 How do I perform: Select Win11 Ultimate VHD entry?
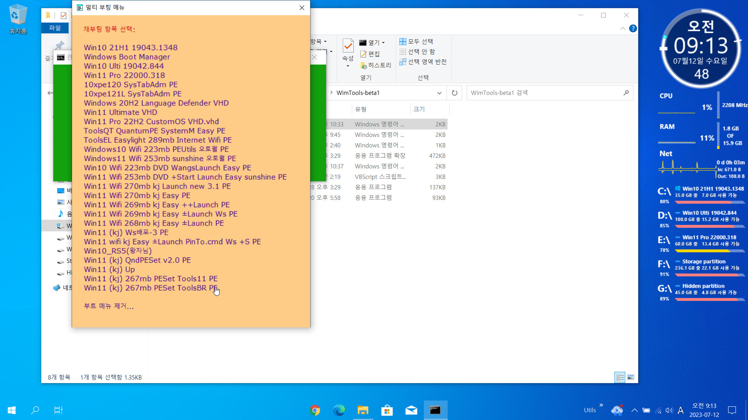(x=121, y=112)
